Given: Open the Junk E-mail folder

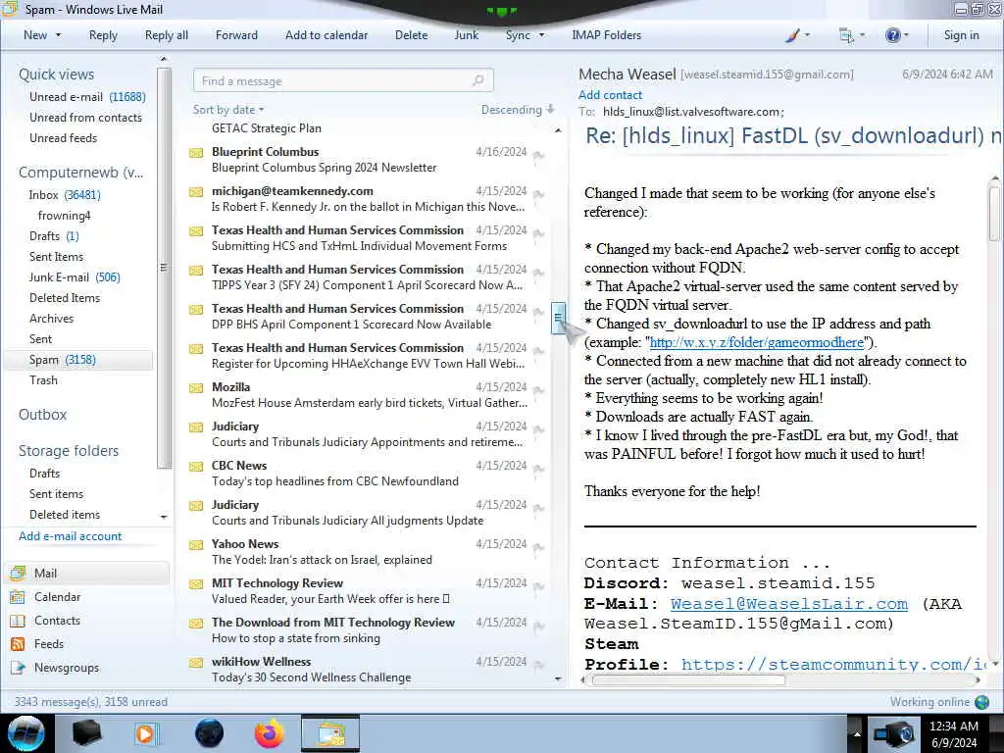Looking at the screenshot, I should 75,277.
